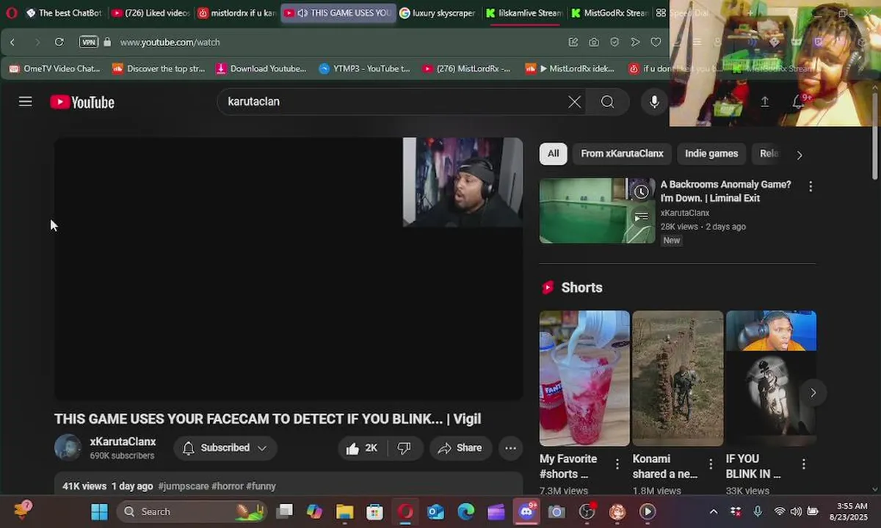The width and height of the screenshot is (881, 528).
Task: Reload the page
Action: coord(59,43)
